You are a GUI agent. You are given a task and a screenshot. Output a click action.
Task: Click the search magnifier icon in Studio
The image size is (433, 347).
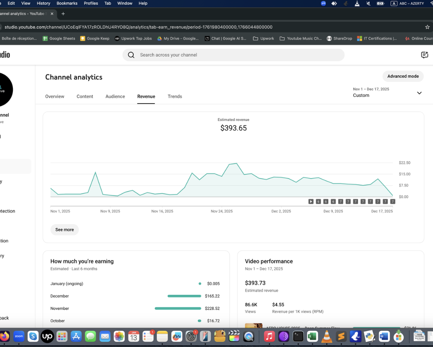[x=131, y=55]
